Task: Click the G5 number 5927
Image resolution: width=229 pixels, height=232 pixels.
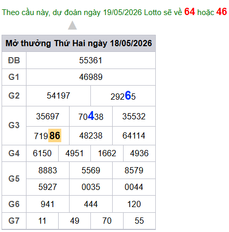Action: coord(48,187)
